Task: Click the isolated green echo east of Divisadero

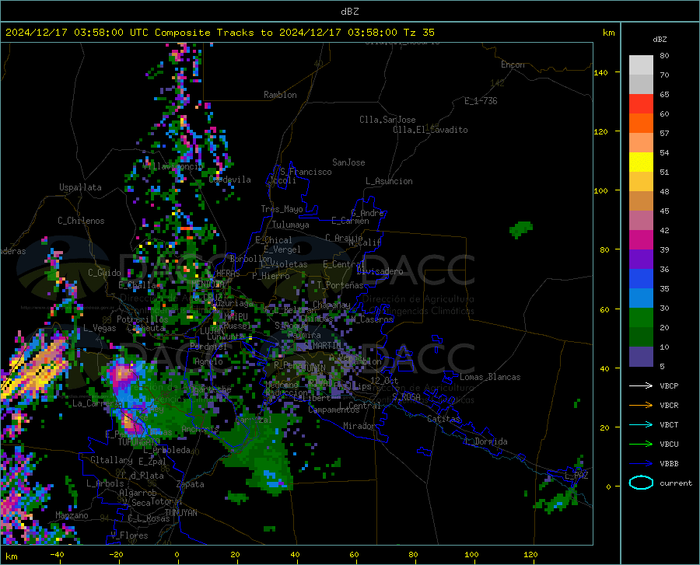Action: pos(520,229)
